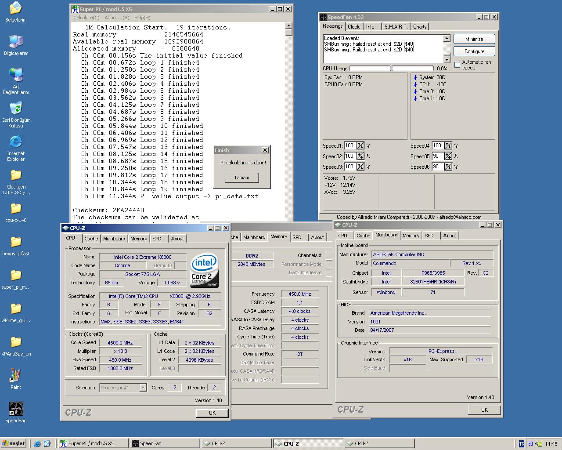Click SpeedFan temperature tray icon

pyautogui.click(x=530, y=444)
